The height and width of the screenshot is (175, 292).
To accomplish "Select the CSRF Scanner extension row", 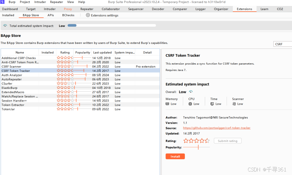I will click(80, 66).
